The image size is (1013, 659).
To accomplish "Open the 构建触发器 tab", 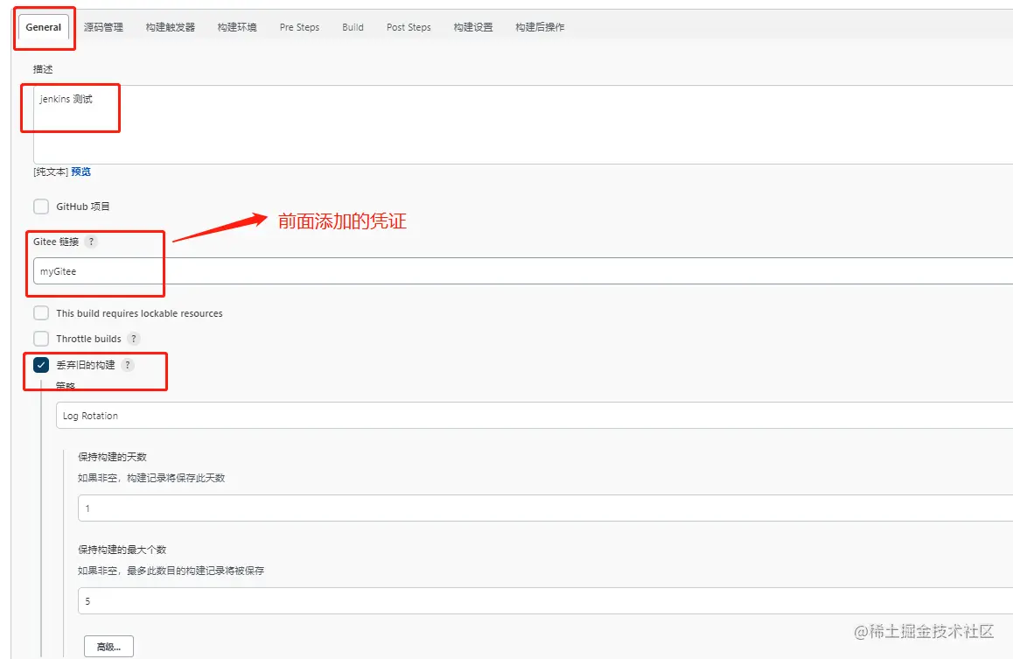I will pos(170,27).
